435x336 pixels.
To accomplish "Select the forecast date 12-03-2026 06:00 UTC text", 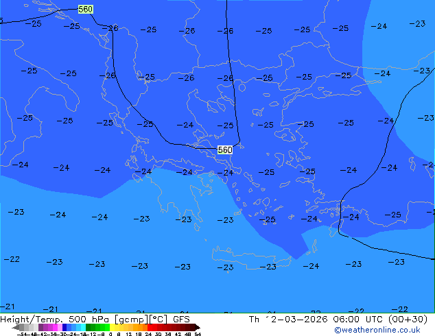I will pos(325,320).
